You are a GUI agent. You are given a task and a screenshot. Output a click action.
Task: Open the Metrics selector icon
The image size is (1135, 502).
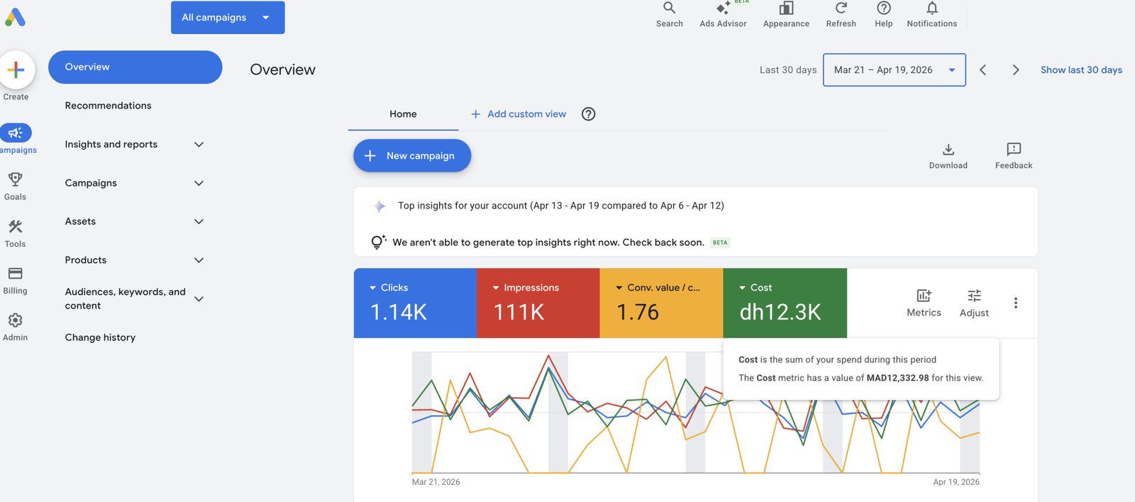tap(924, 303)
